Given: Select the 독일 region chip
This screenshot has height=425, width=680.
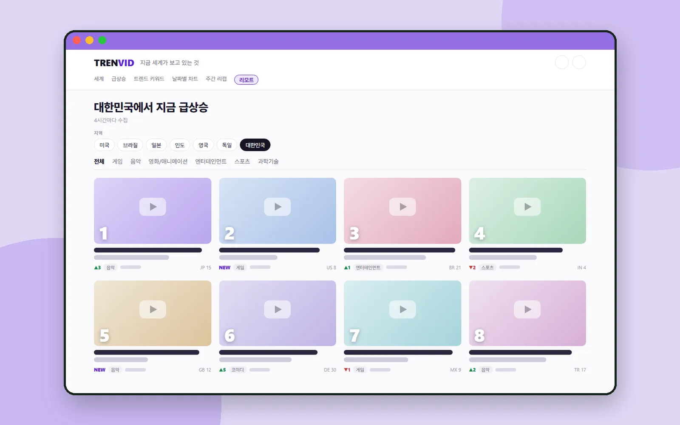Looking at the screenshot, I should click(x=227, y=145).
